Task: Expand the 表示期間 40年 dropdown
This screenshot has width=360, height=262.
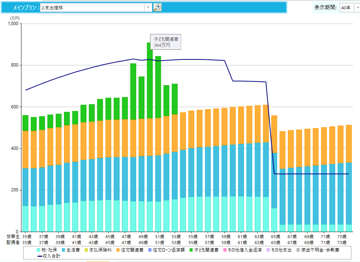Action: [357, 8]
